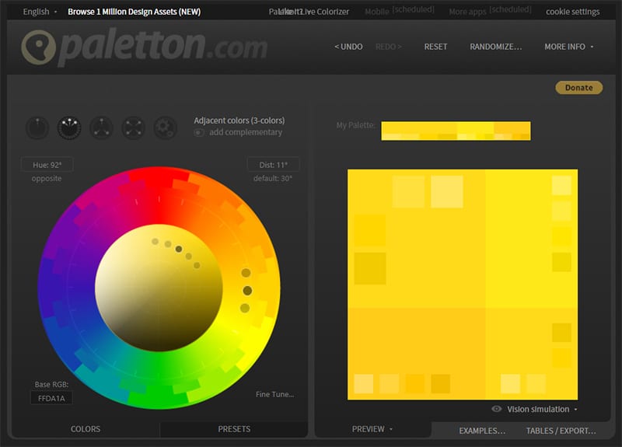Open cookie settings
622x447 pixels.
tap(572, 12)
